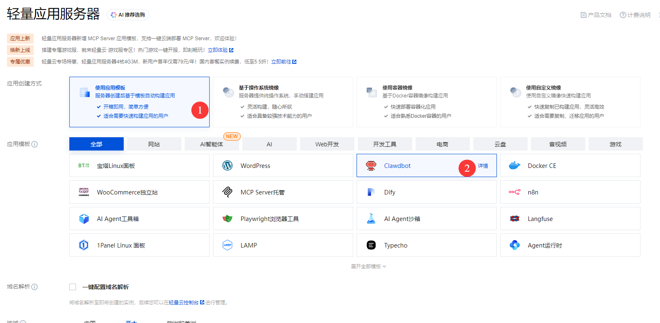Switch to the 游戏 tab
This screenshot has height=323, width=660.
coord(616,144)
